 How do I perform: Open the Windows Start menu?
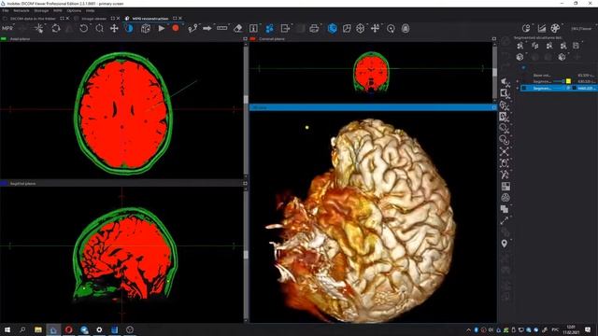[7, 329]
